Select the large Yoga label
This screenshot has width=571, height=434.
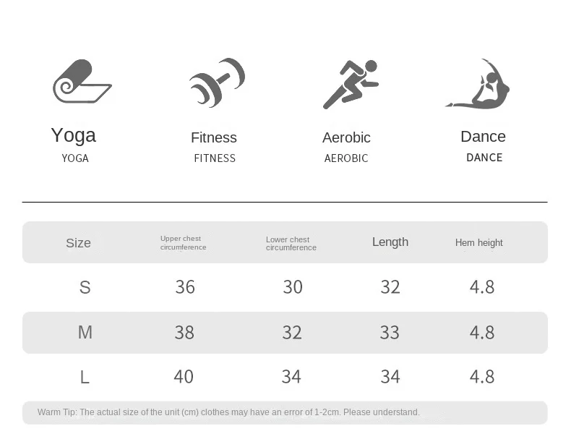click(73, 135)
